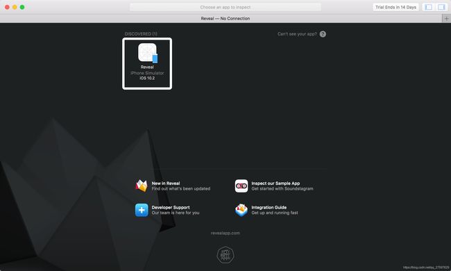Open the Developer Support link text
Image resolution: width=451 pixels, height=271 pixels.
click(x=171, y=207)
